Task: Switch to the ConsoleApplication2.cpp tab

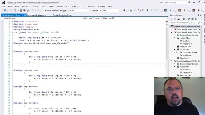Action: coord(62,15)
